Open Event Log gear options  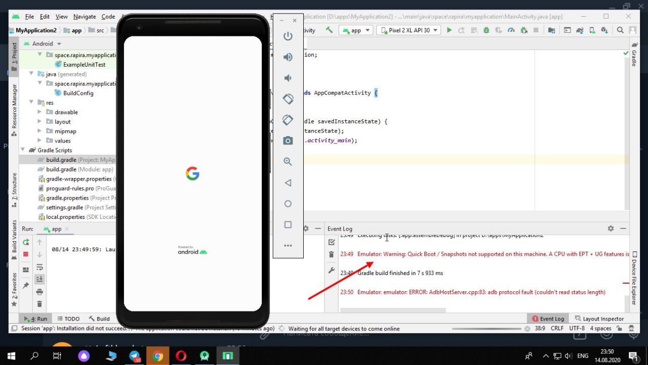(611, 229)
